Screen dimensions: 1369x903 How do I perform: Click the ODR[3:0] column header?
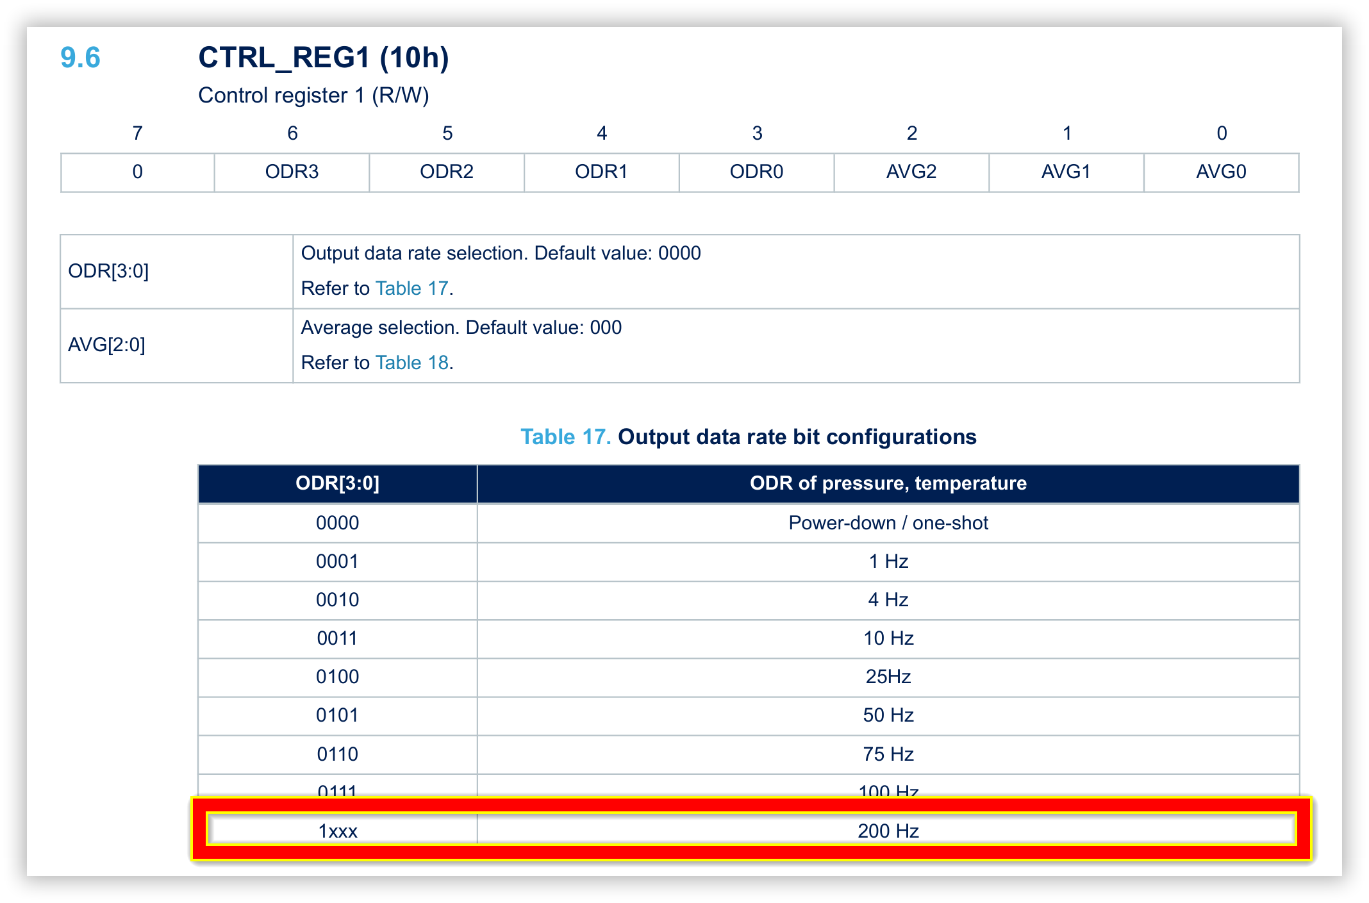click(338, 483)
